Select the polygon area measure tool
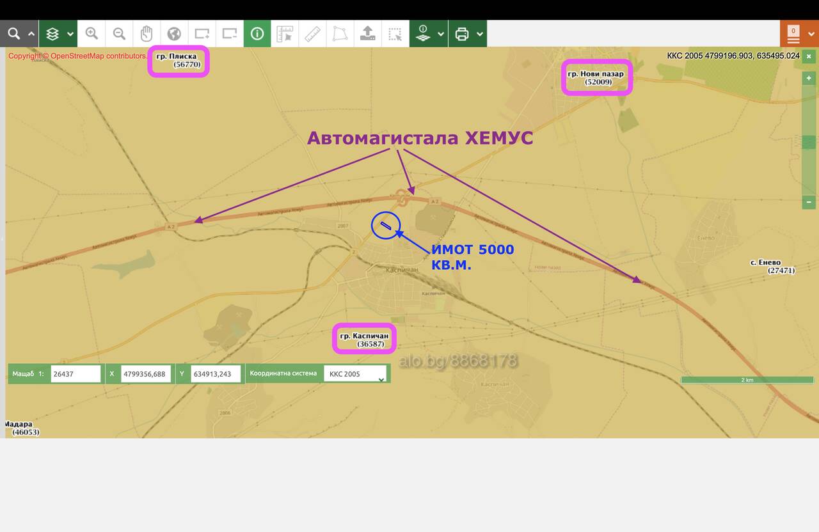Image resolution: width=819 pixels, height=532 pixels. 340,33
